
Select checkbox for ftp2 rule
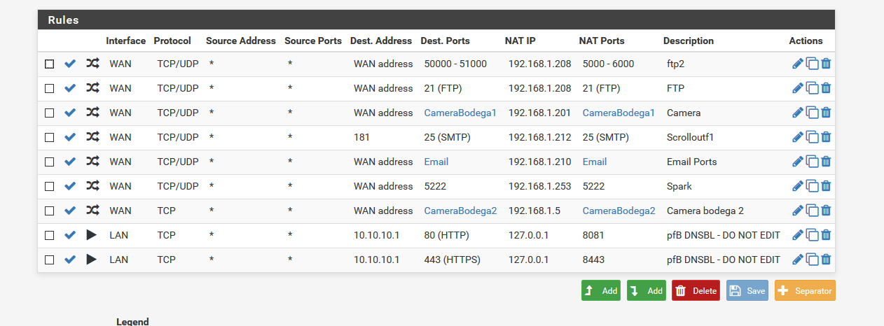pyautogui.click(x=49, y=64)
